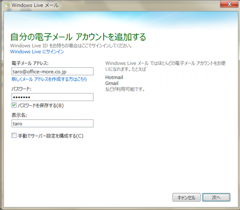The image size is (240, 210).
Task: Enable 手動でサーバー設定を構成する(C) checkbox
Action: (x=14, y=136)
